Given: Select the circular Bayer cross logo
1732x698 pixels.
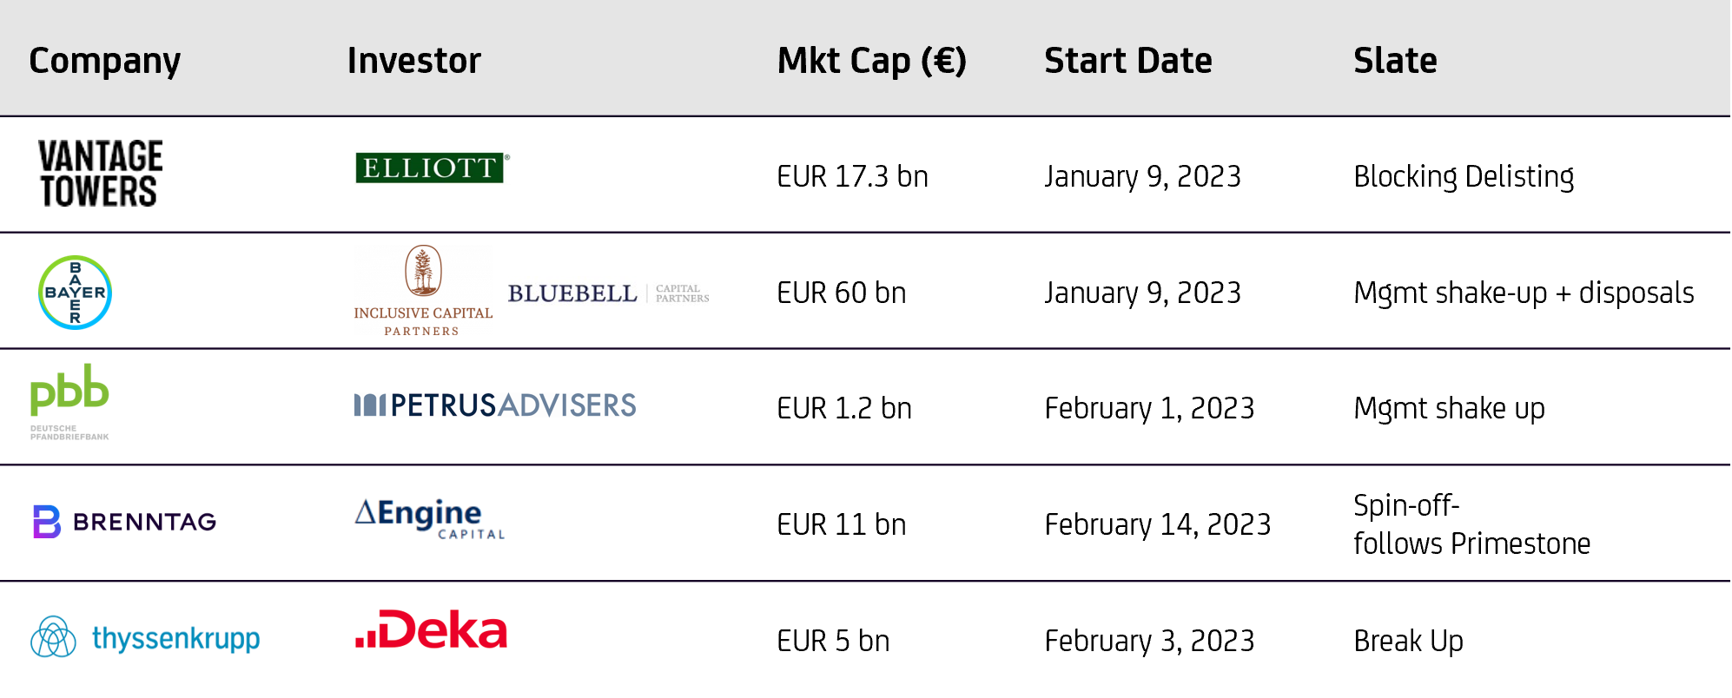Looking at the screenshot, I should [x=75, y=292].
